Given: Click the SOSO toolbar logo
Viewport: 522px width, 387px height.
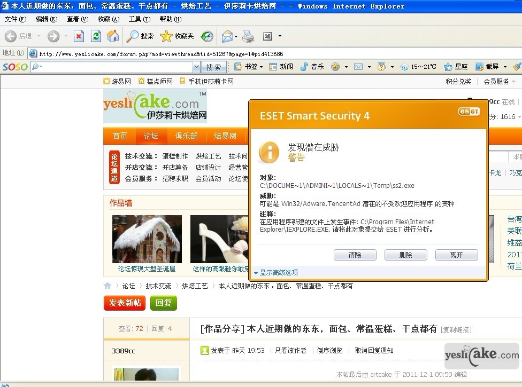Looking at the screenshot, I should click(15, 67).
